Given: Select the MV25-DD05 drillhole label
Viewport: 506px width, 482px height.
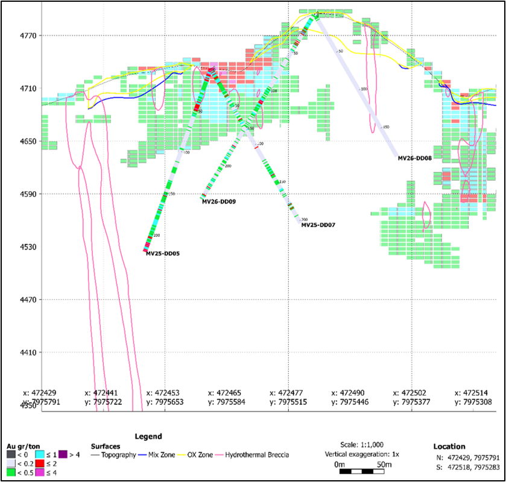Looking at the screenshot, I should click(x=163, y=254).
